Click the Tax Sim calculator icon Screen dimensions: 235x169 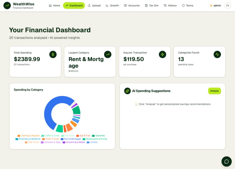coord(146,6)
